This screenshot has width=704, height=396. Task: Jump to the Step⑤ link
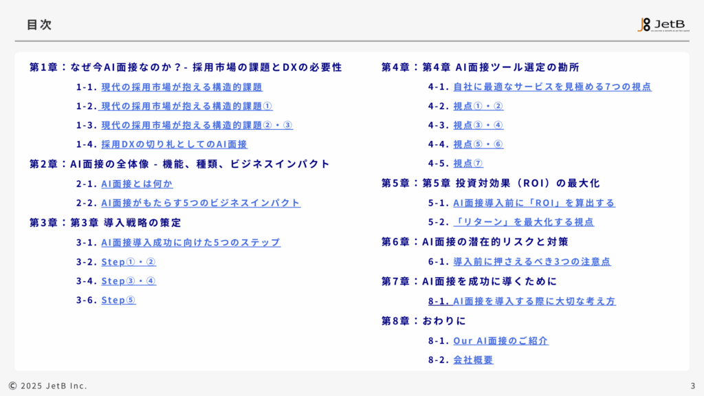tap(118, 300)
